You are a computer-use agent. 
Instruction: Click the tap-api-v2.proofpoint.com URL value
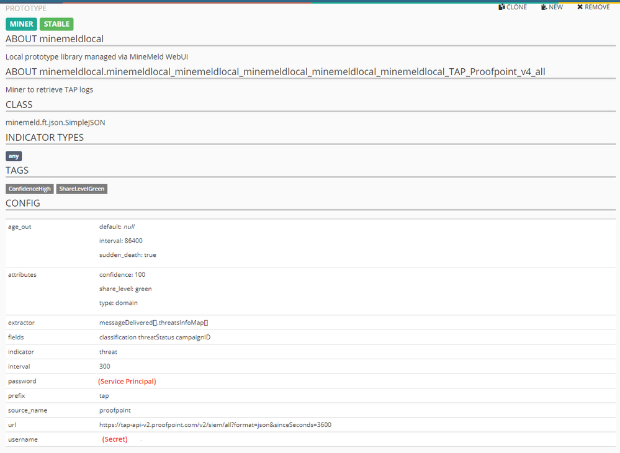point(215,425)
